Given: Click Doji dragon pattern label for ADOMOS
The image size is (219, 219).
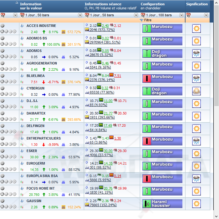Looking at the screenshot, I should click(x=159, y=53).
